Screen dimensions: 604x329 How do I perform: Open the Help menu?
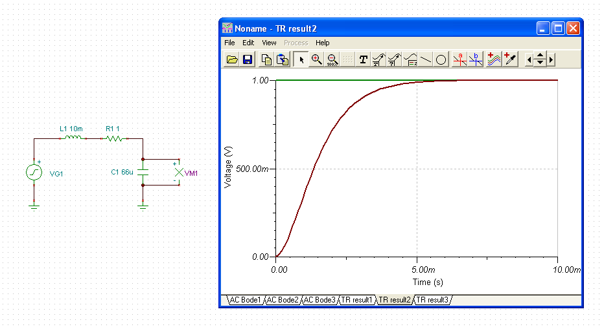[x=323, y=43]
